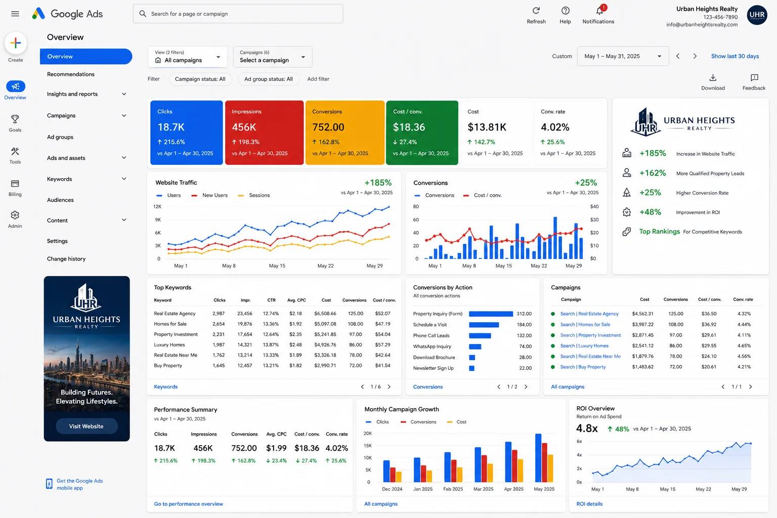Open the Goals trophy icon
Viewport: 777px width, 518px height.
click(15, 119)
